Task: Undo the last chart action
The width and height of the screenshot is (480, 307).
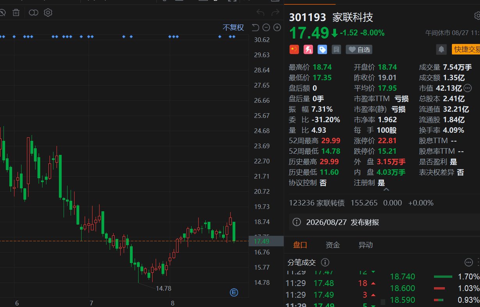Action: [x=260, y=13]
